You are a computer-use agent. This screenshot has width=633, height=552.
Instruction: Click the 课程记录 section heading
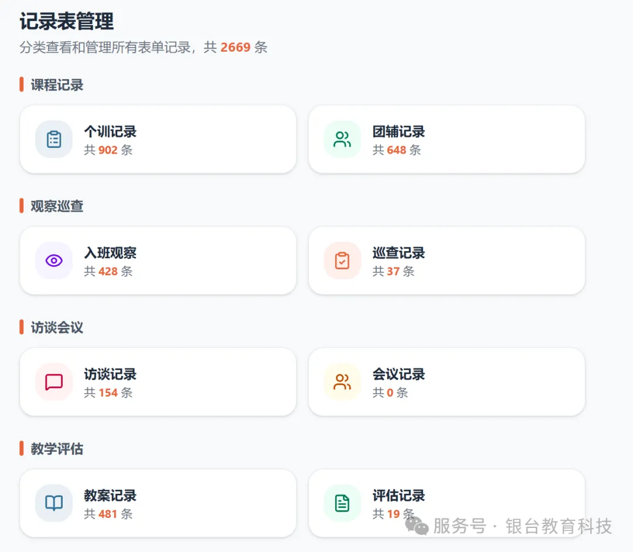(x=57, y=85)
